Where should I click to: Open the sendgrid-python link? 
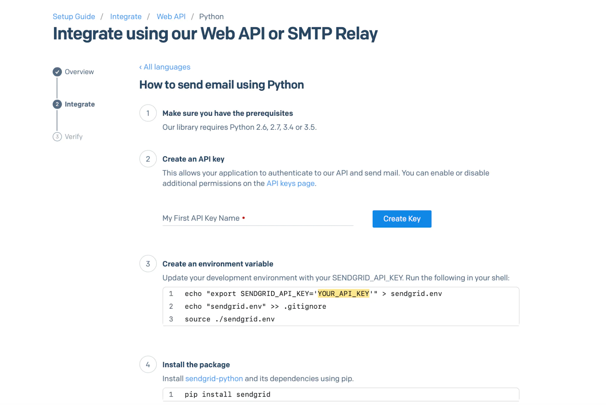point(214,378)
